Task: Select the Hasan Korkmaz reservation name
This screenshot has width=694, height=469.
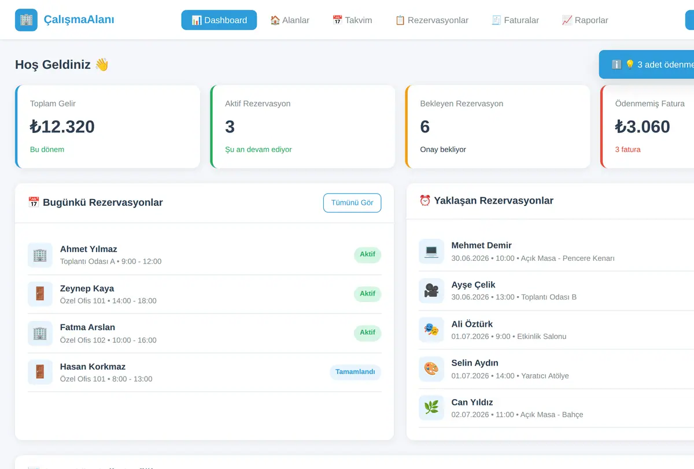Action: (x=93, y=367)
